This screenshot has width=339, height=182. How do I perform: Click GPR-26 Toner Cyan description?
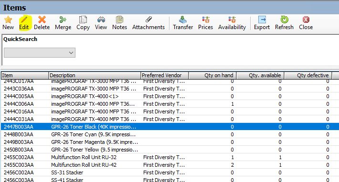(x=94, y=134)
